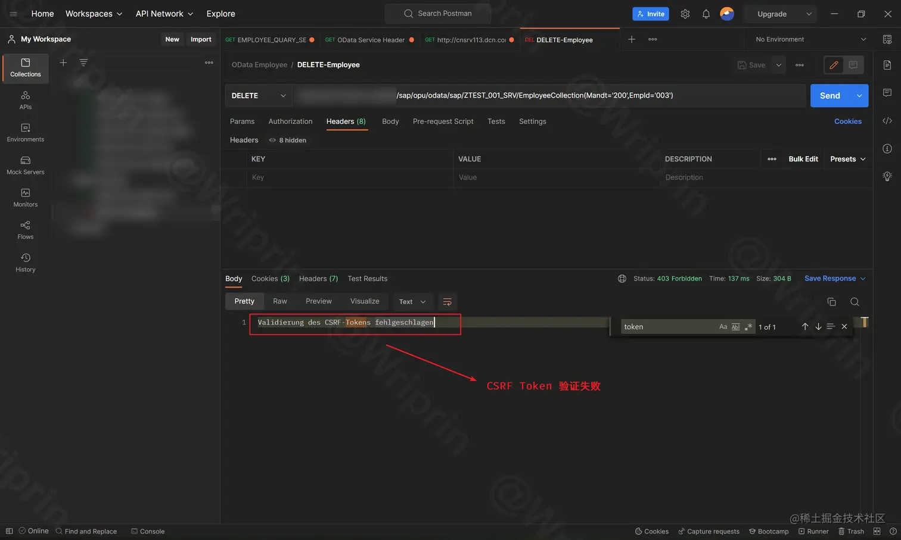Click the response search magnifier icon

point(855,302)
